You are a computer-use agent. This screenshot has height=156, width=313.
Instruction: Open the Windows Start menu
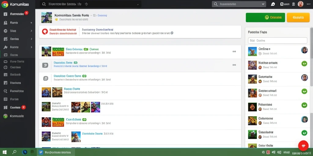[4, 152]
